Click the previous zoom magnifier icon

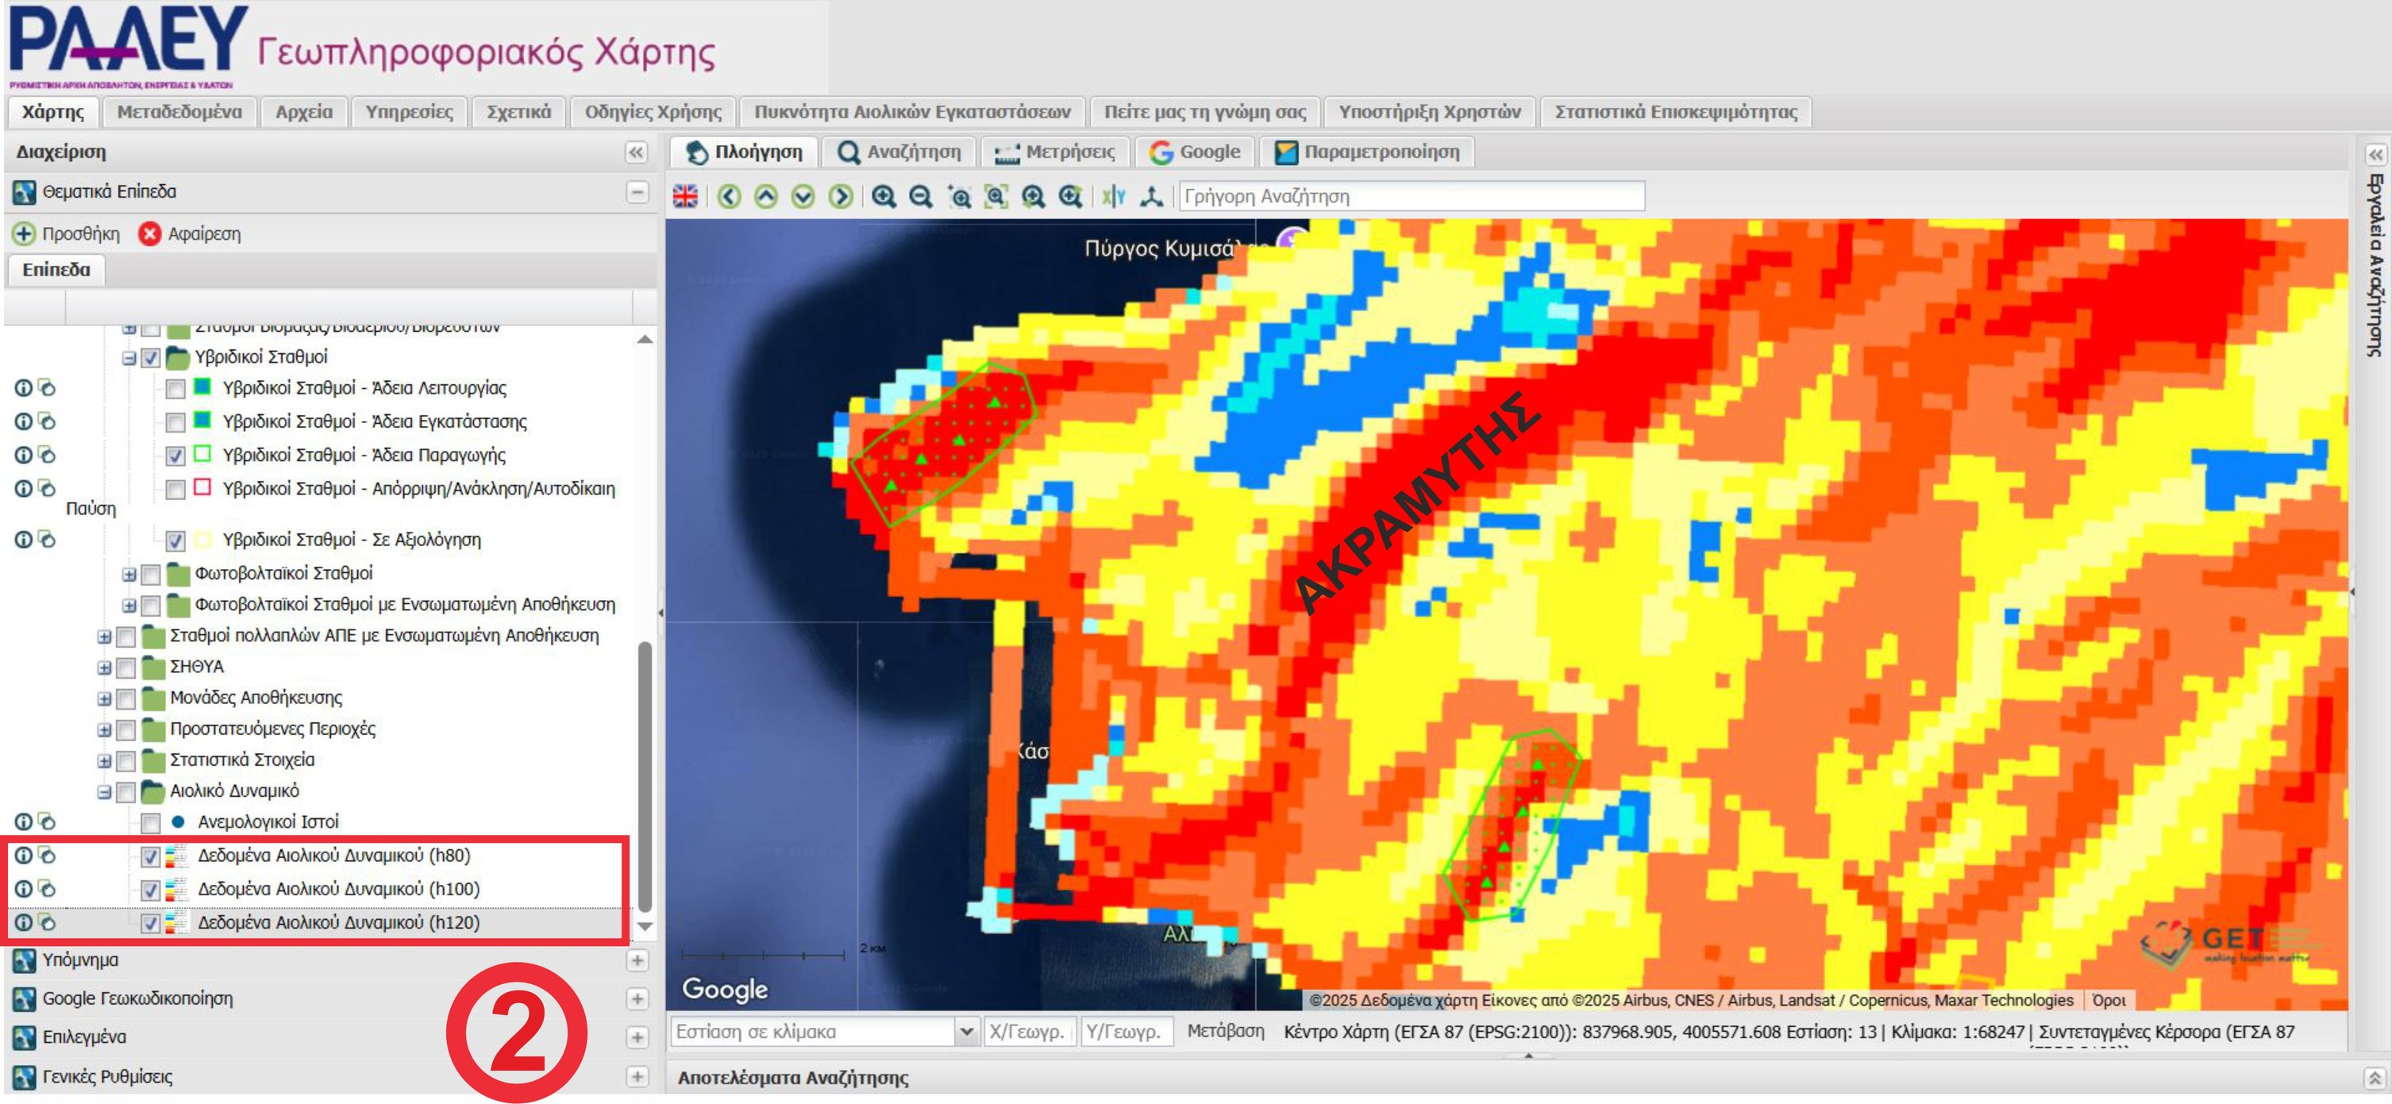(x=1034, y=196)
